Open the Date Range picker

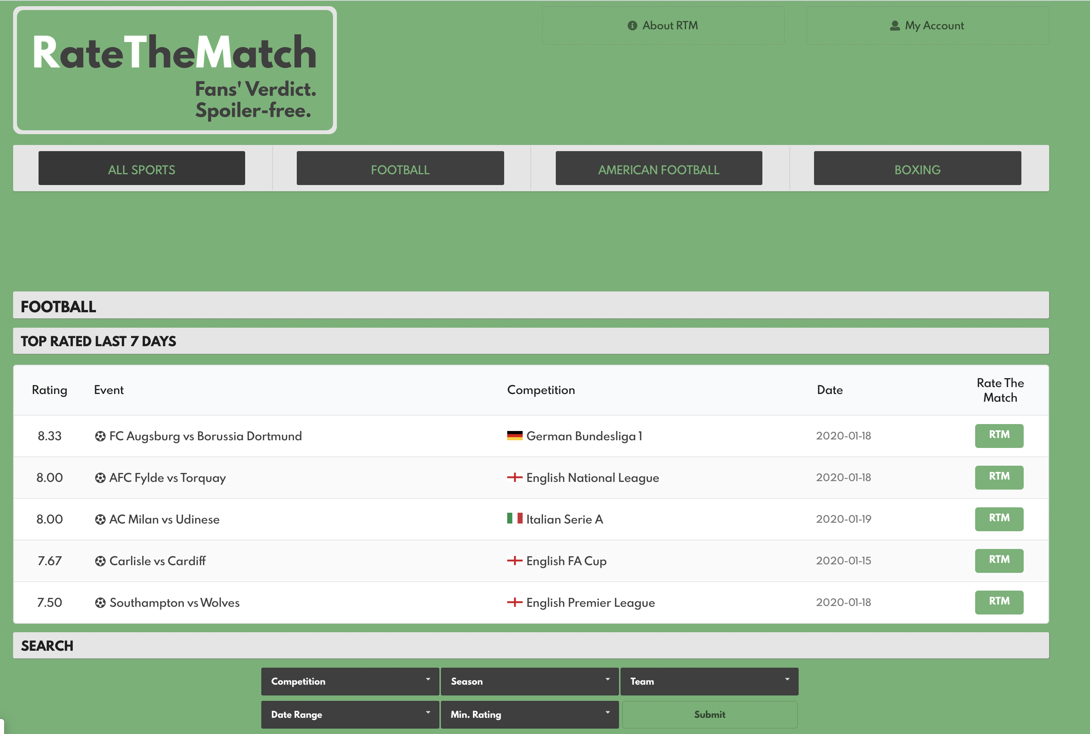[350, 715]
